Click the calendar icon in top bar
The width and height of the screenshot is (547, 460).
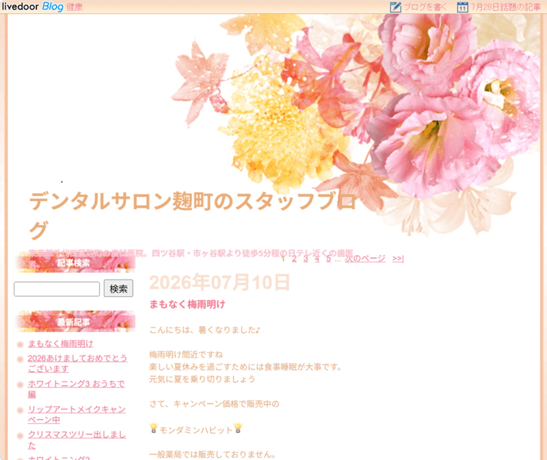463,7
